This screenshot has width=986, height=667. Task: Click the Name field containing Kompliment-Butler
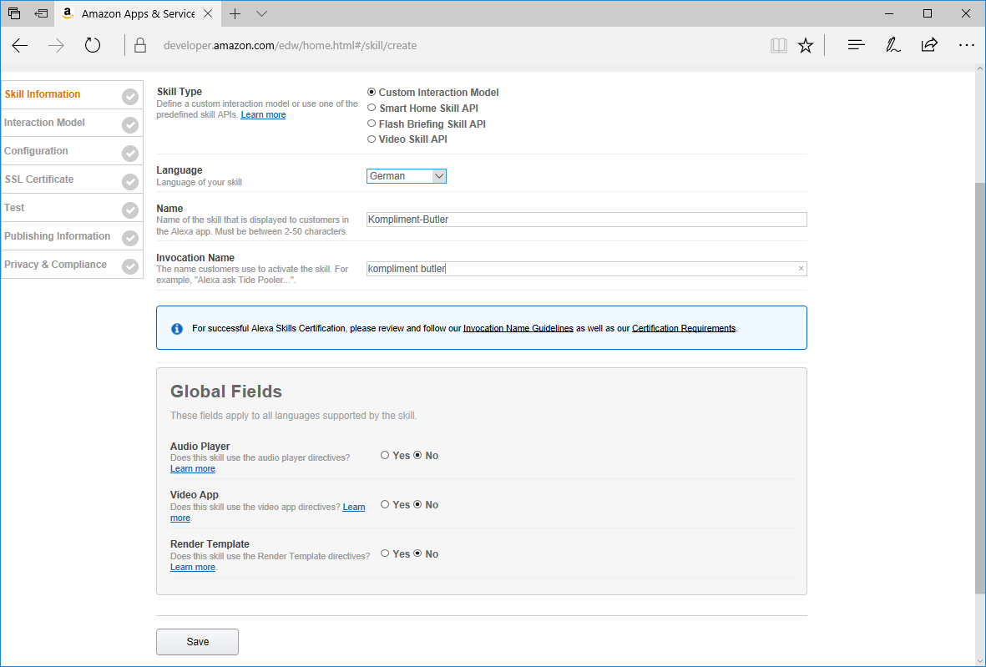click(x=586, y=220)
